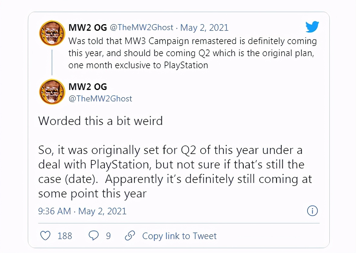The image size is (356, 253).
Task: Click MW2 OG name on the reply tweet
Action: [x=88, y=87]
